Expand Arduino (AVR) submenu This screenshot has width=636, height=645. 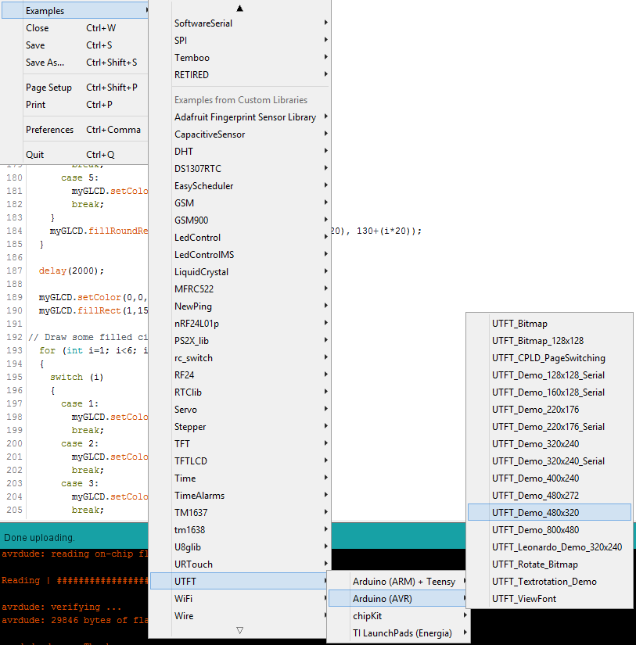(398, 599)
